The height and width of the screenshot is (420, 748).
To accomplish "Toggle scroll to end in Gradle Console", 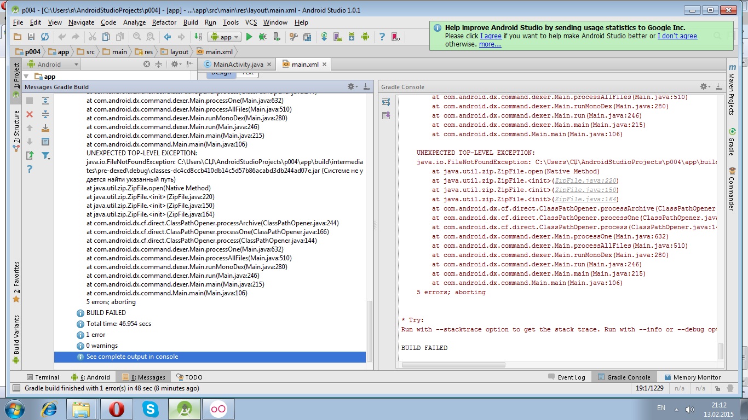I will [386, 115].
